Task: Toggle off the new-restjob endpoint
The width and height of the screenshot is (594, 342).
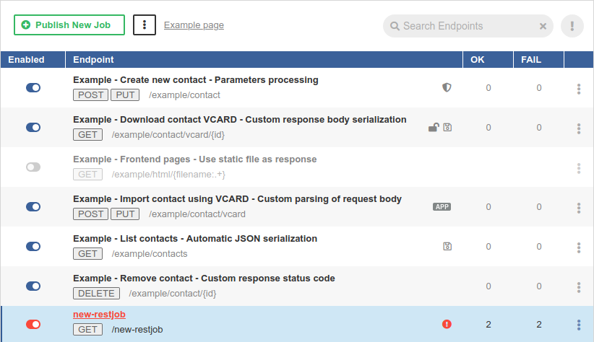Action: click(33, 325)
